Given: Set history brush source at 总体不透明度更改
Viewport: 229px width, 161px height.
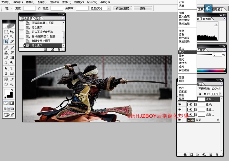Looking at the screenshot, I should point(22,32).
